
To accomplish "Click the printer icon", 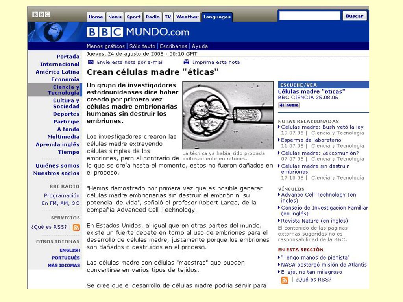I will (186, 62).
